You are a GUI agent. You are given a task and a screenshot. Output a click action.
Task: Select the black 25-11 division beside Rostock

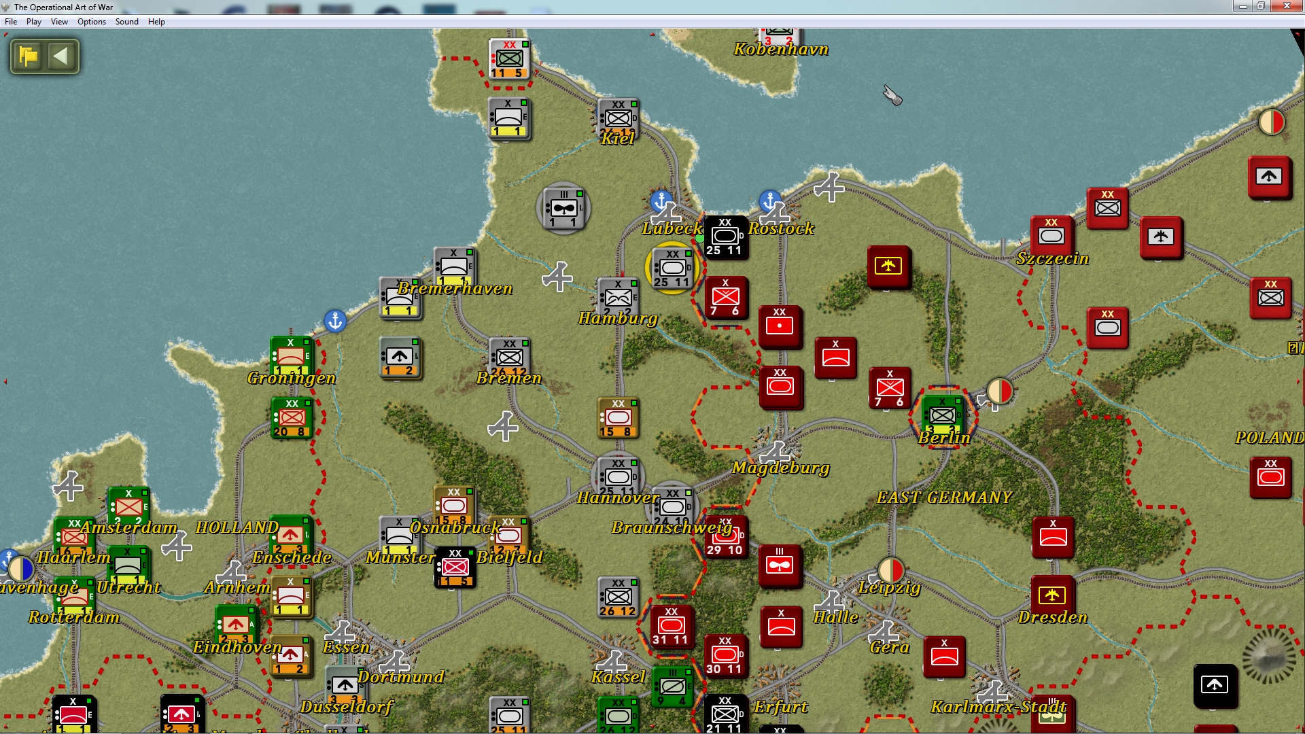tap(726, 238)
